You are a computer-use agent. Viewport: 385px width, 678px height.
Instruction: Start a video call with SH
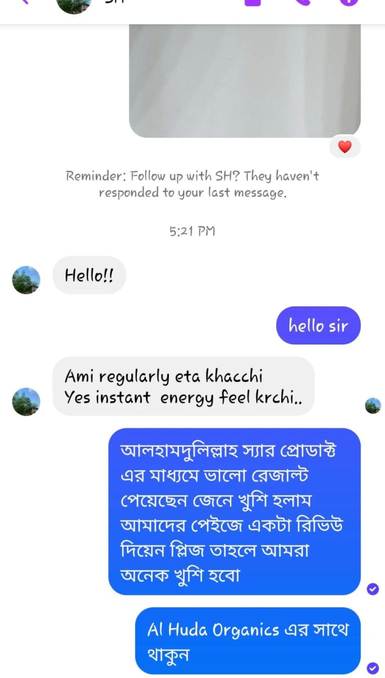pyautogui.click(x=253, y=2)
